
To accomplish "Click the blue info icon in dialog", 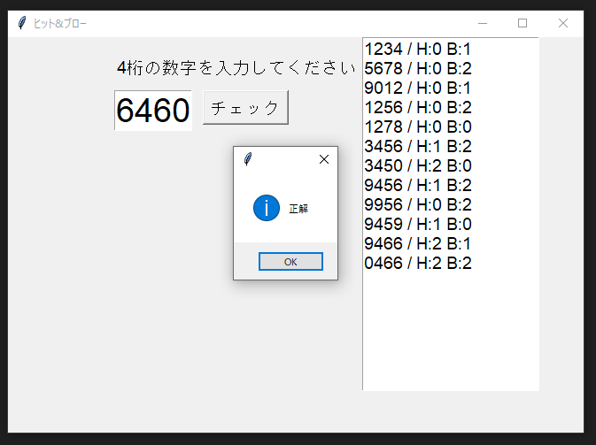I will (x=267, y=208).
